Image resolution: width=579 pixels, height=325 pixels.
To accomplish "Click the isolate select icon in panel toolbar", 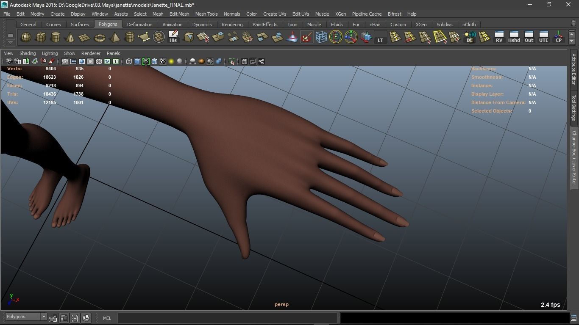I will point(231,62).
